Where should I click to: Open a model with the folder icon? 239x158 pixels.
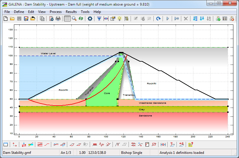coord(12,19)
